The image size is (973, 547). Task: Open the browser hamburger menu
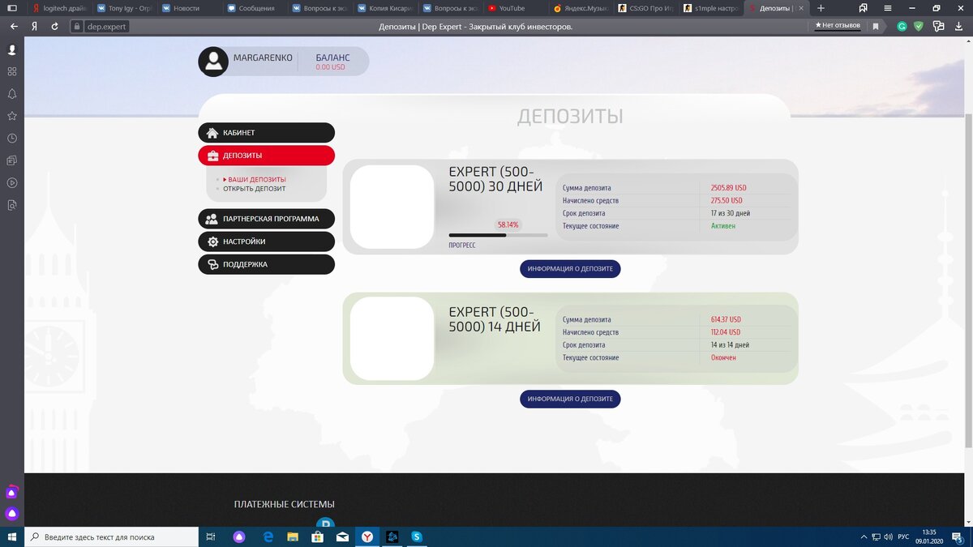tap(889, 7)
